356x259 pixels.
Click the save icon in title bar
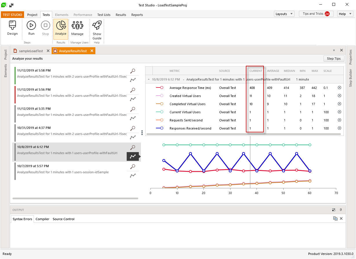pyautogui.click(x=11, y=5)
